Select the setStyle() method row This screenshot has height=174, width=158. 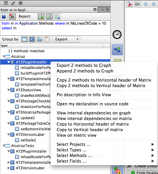(x=26, y=140)
